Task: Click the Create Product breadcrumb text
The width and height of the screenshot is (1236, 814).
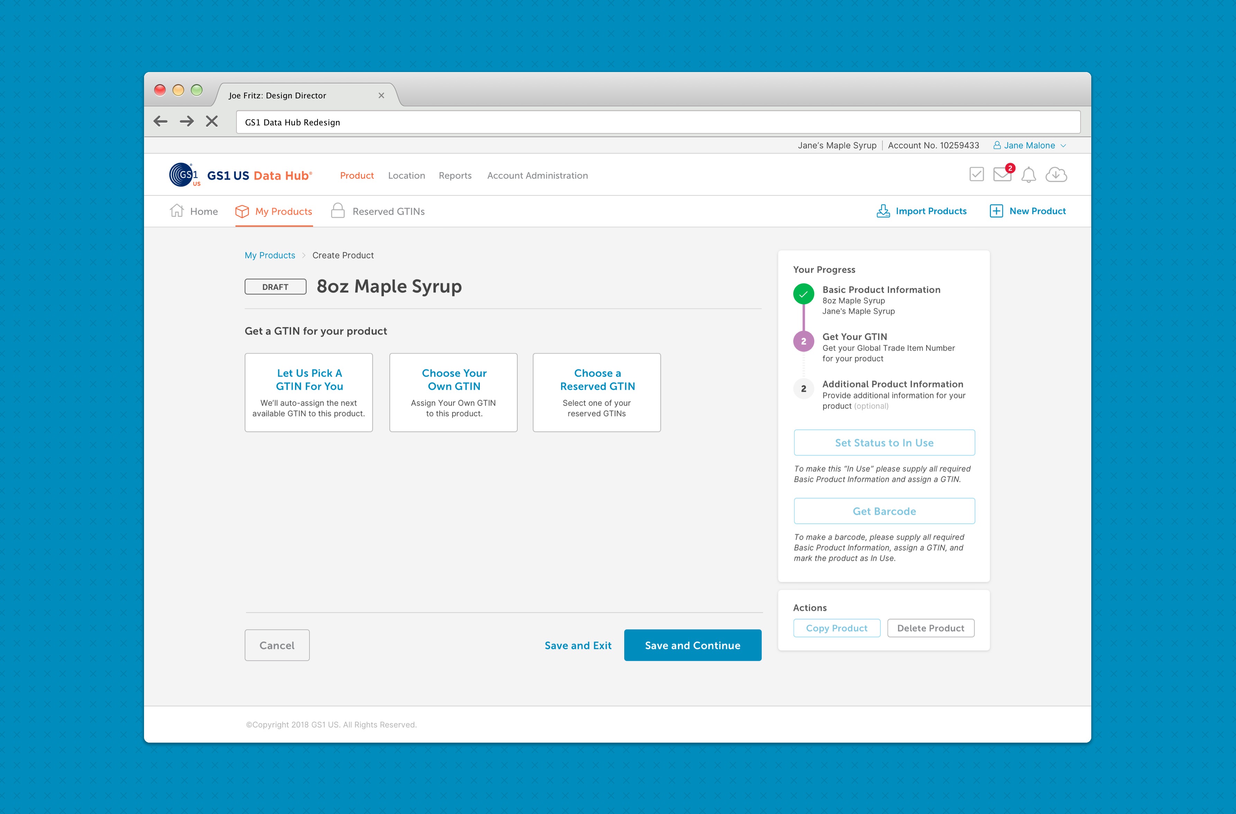Action: click(343, 255)
